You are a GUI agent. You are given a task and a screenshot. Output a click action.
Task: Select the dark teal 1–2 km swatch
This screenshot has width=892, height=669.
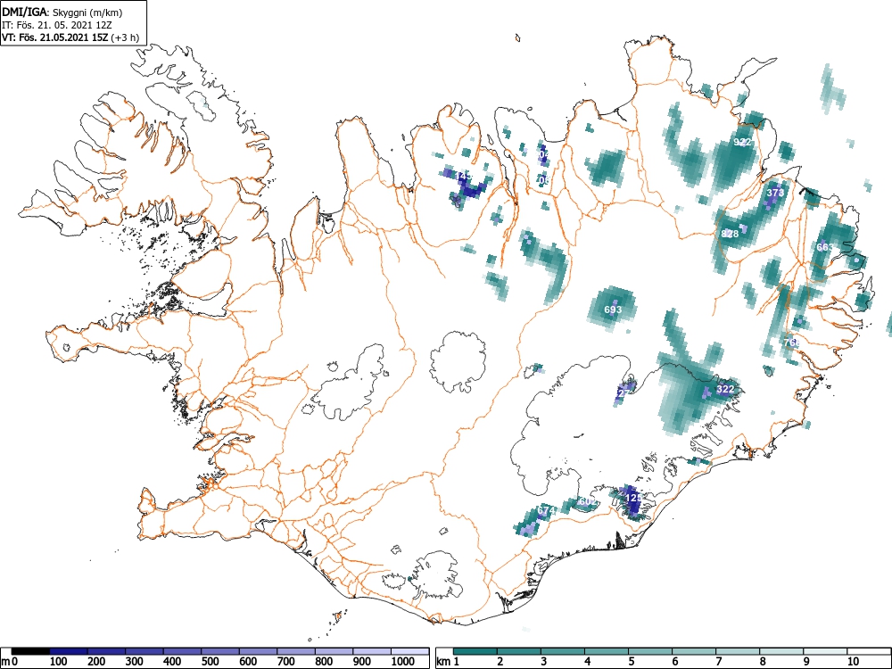point(475,651)
